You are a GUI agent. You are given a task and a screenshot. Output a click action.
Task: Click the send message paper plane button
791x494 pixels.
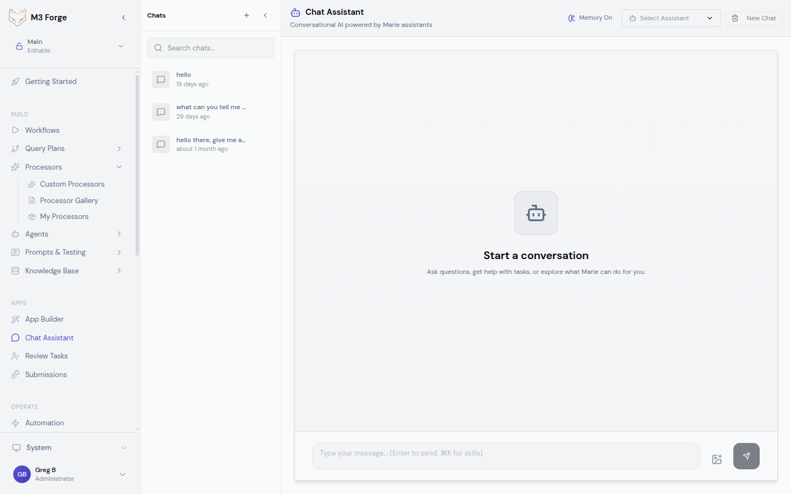[x=746, y=456]
